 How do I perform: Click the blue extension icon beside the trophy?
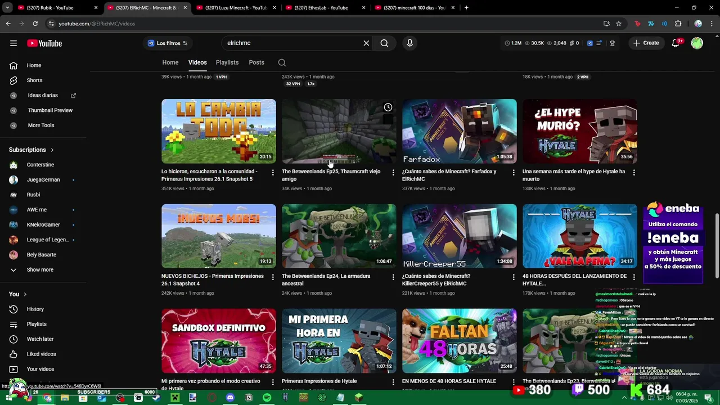click(589, 43)
